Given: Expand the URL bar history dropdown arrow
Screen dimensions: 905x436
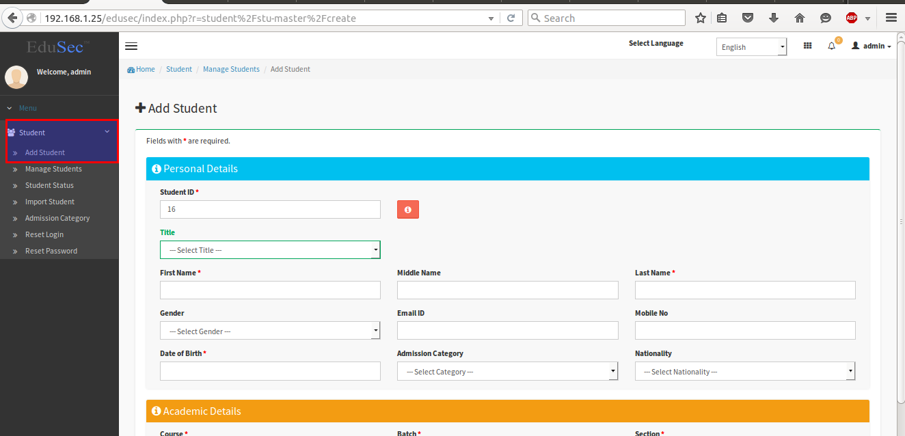Looking at the screenshot, I should click(x=491, y=18).
